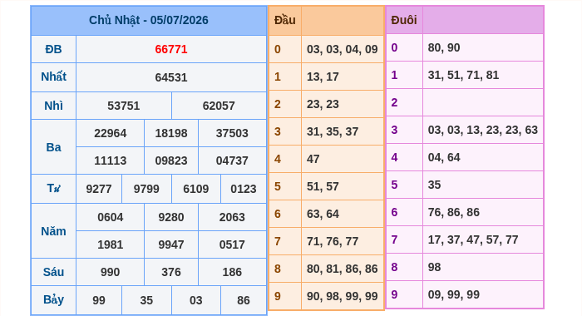The width and height of the screenshot is (582, 316).
Task: Select Đầu 5 values 51, 57
Action: 323,187
